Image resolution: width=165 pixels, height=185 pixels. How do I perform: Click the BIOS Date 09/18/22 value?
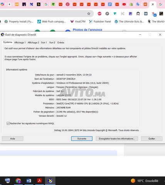coord(79,99)
